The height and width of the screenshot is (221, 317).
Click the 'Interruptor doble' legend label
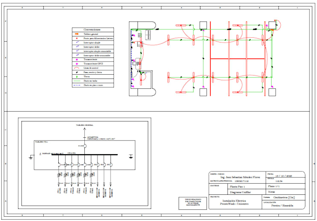point(91,47)
